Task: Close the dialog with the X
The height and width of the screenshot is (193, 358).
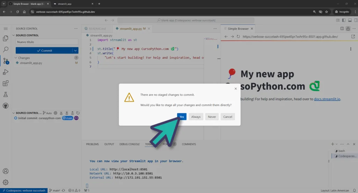Action: point(236,88)
